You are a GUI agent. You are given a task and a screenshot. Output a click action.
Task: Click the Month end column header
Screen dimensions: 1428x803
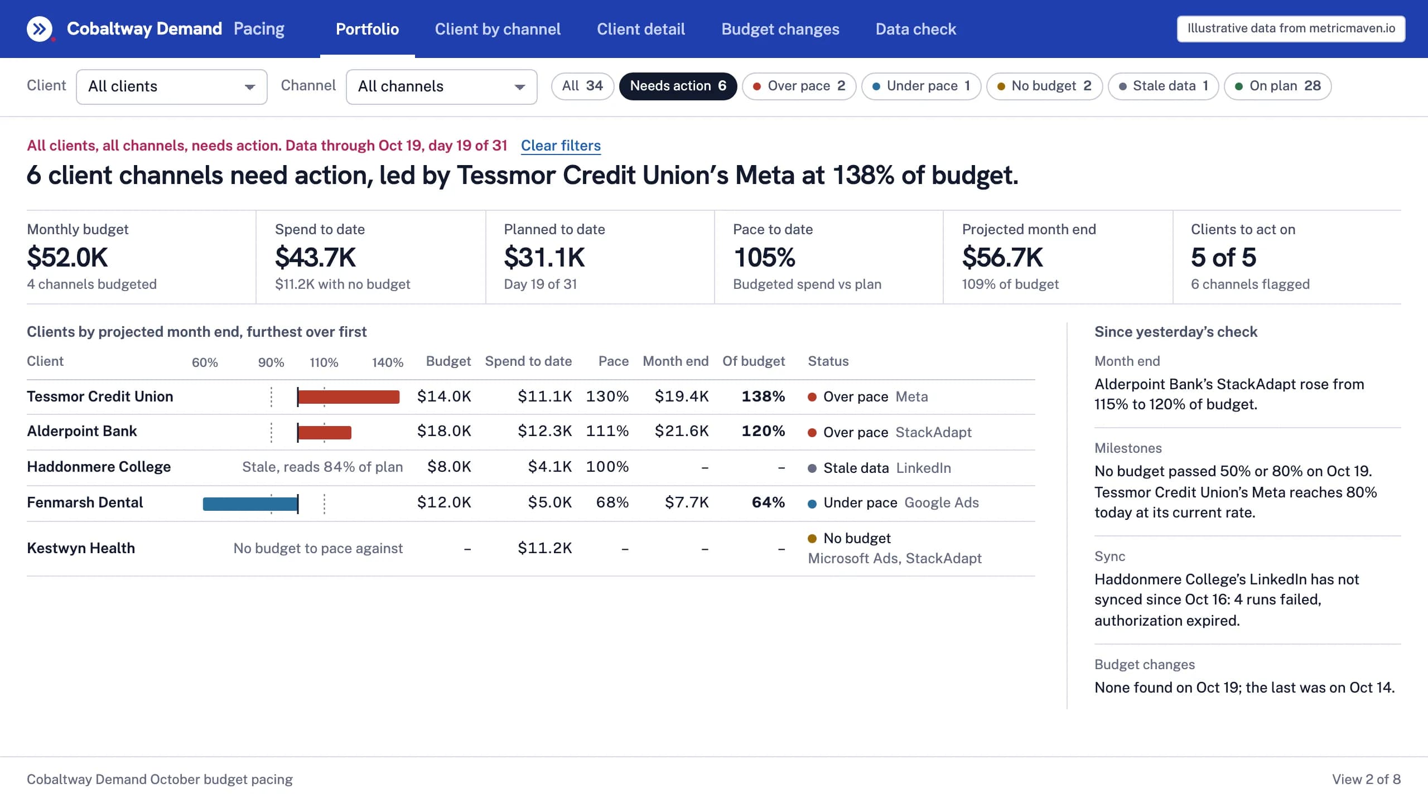pyautogui.click(x=676, y=361)
